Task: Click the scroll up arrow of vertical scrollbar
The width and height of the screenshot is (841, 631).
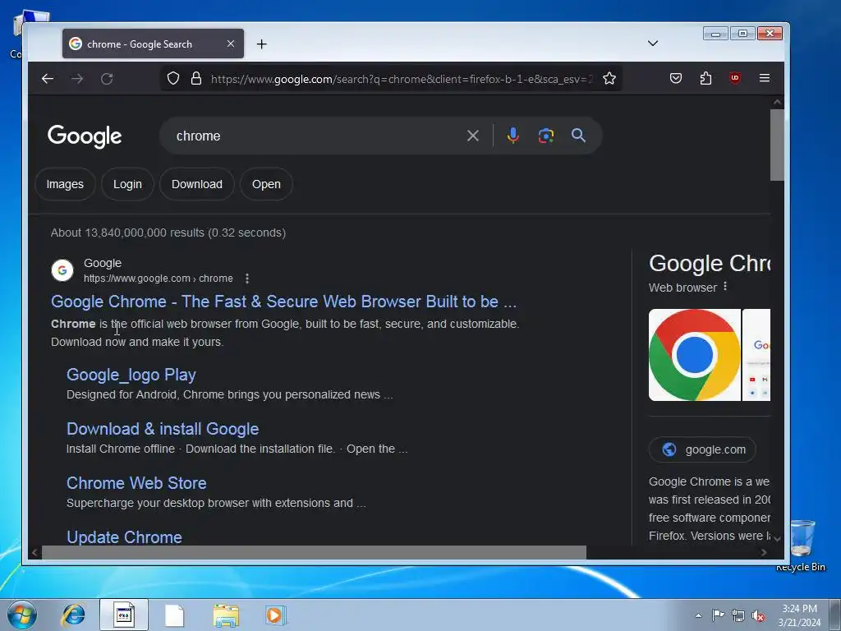Action: click(x=777, y=102)
